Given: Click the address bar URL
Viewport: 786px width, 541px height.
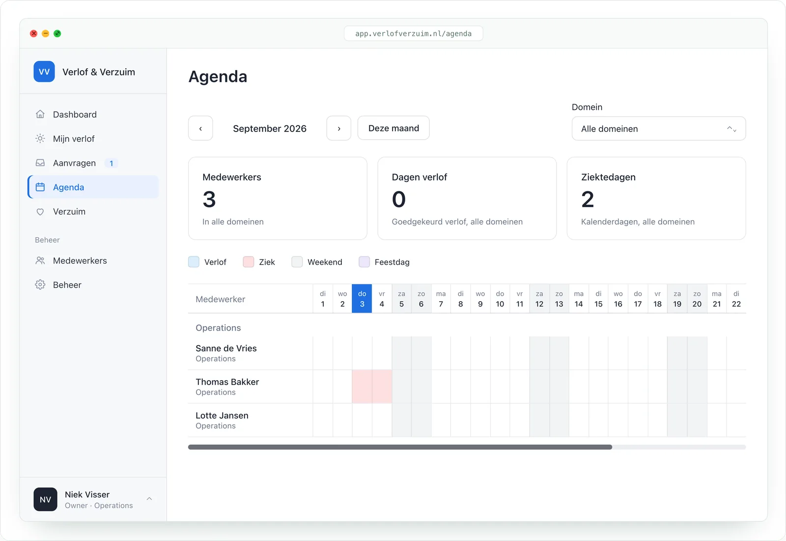Looking at the screenshot, I should pos(413,33).
